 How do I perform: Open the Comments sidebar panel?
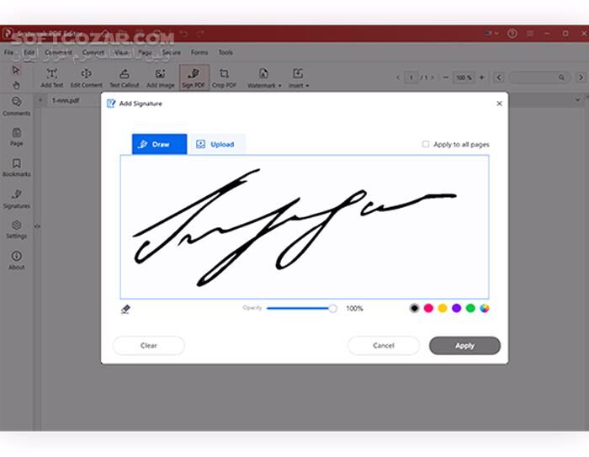[x=17, y=106]
